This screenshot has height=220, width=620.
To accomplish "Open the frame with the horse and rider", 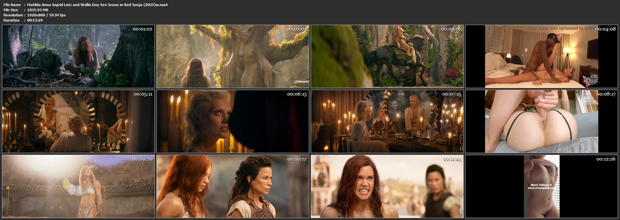I will click(387, 56).
